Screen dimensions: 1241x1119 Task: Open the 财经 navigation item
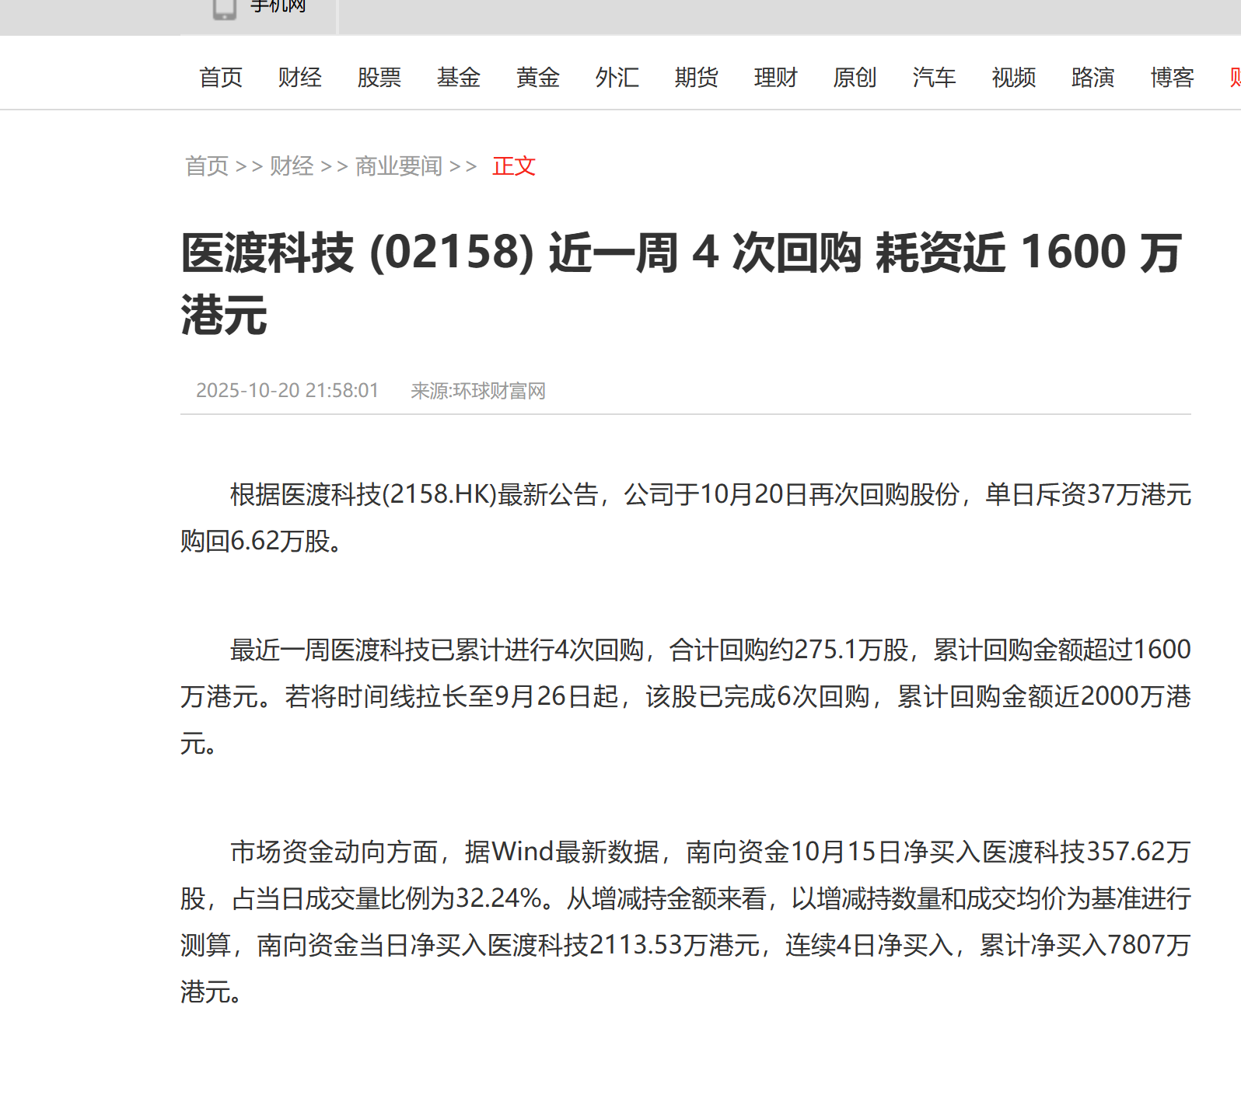point(300,78)
